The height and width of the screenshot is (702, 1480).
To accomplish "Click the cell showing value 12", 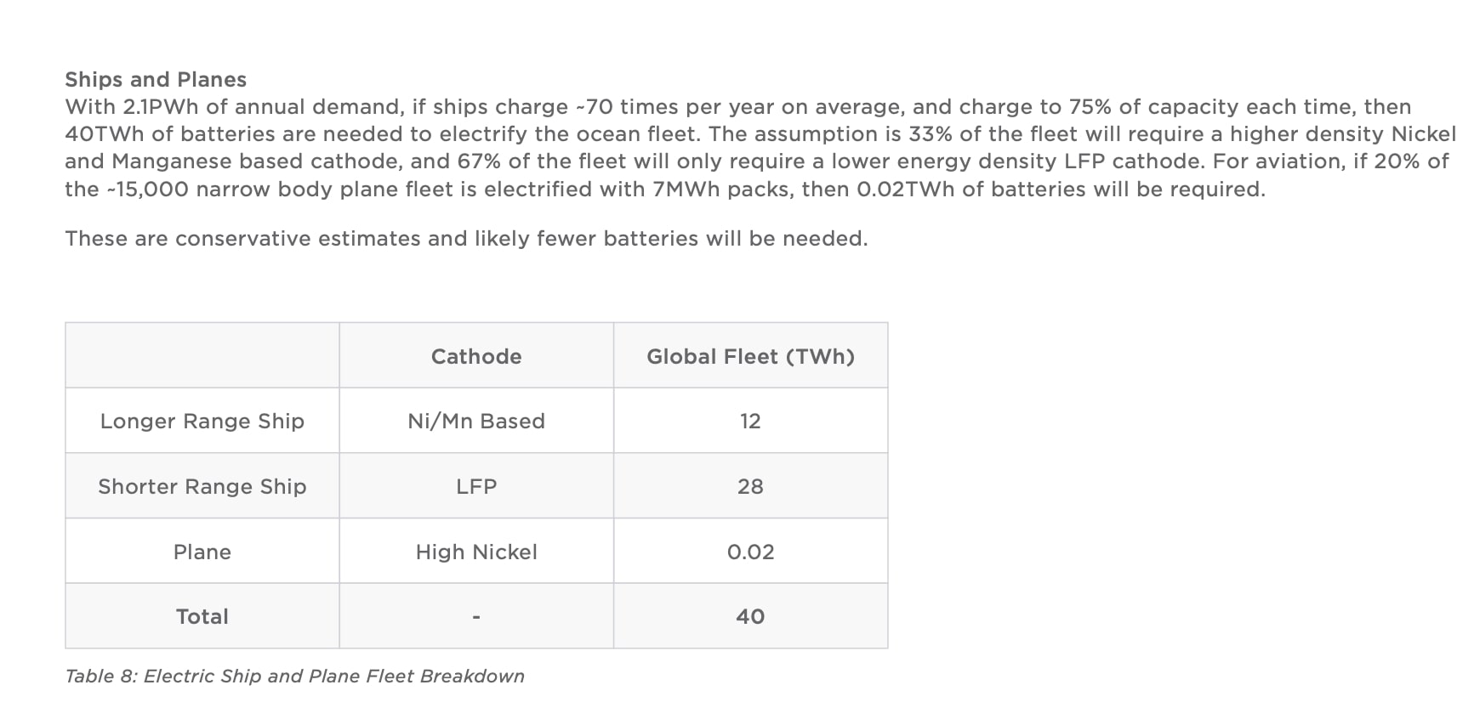I will click(750, 422).
